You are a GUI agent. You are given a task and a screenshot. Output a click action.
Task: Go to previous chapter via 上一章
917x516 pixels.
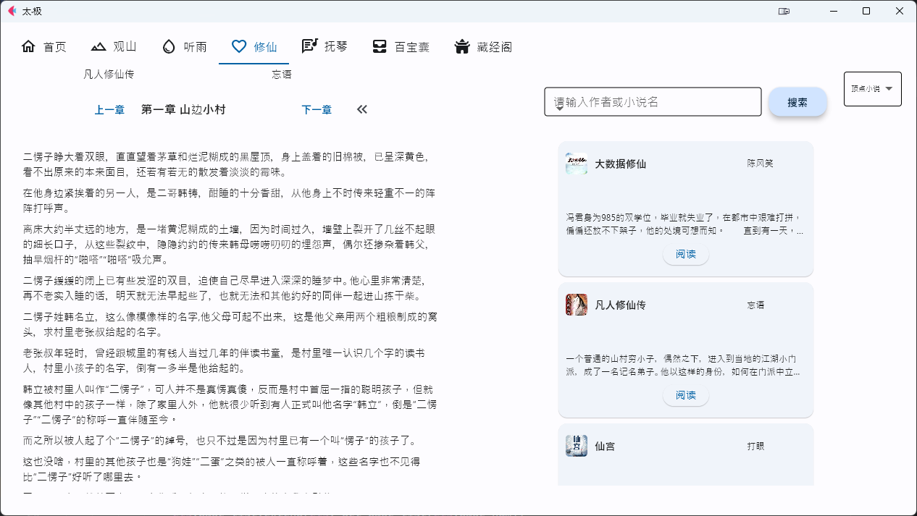(109, 109)
